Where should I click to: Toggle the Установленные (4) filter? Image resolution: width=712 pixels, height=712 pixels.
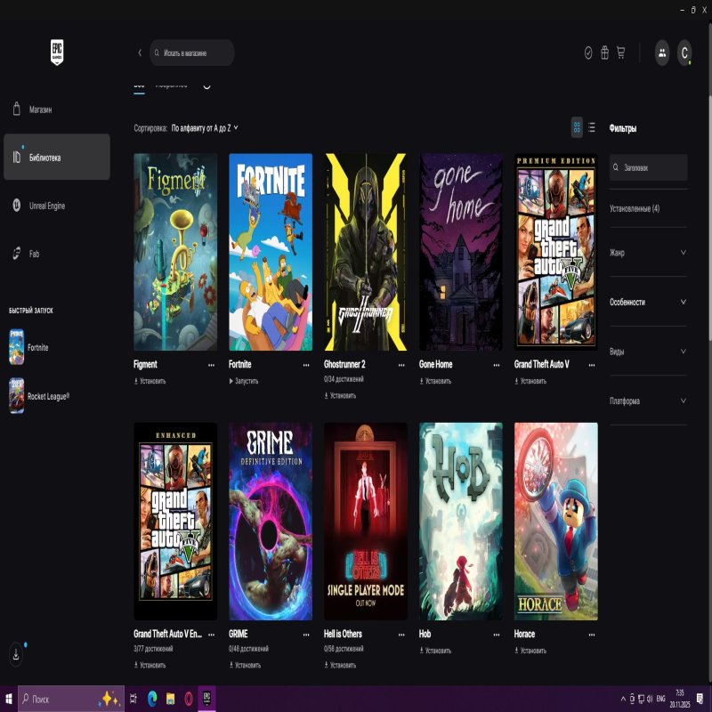635,208
